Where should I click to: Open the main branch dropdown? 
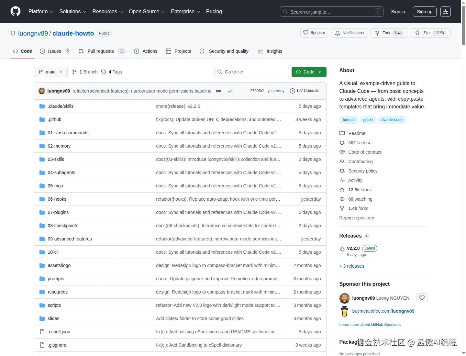point(50,72)
